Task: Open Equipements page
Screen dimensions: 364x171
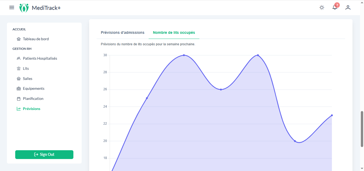Action: point(34,88)
